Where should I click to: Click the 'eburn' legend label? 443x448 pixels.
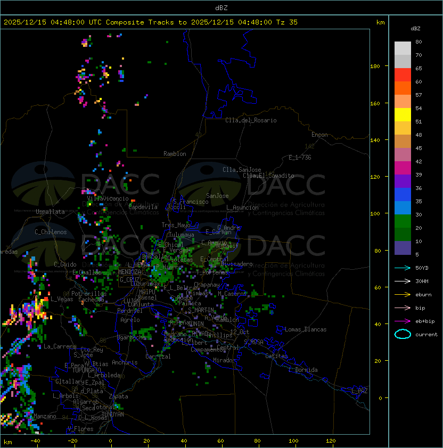pos(423,295)
